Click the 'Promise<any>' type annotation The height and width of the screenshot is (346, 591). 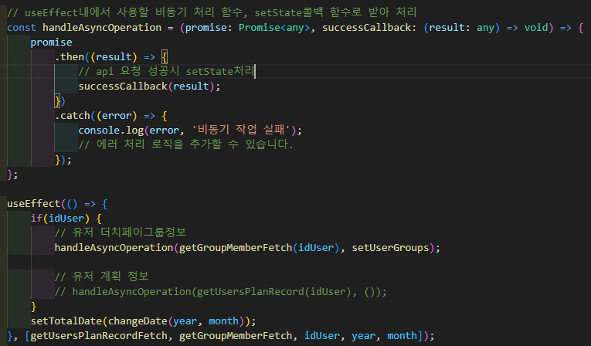click(274, 28)
